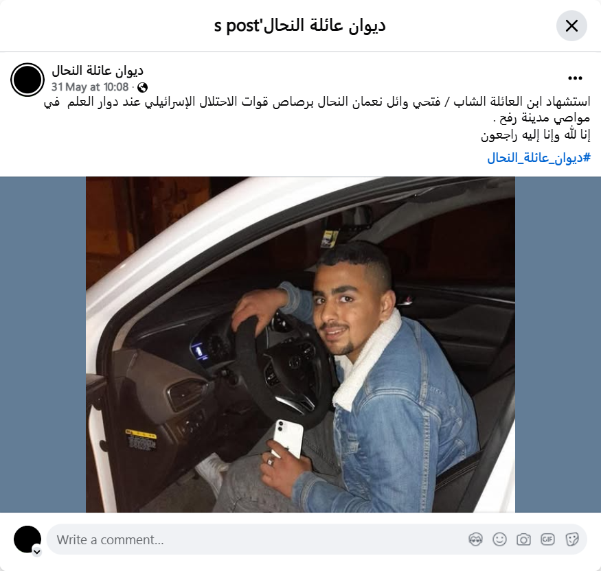The width and height of the screenshot is (601, 571).
Task: Click the Arabic post caption text
Action: click(x=317, y=118)
